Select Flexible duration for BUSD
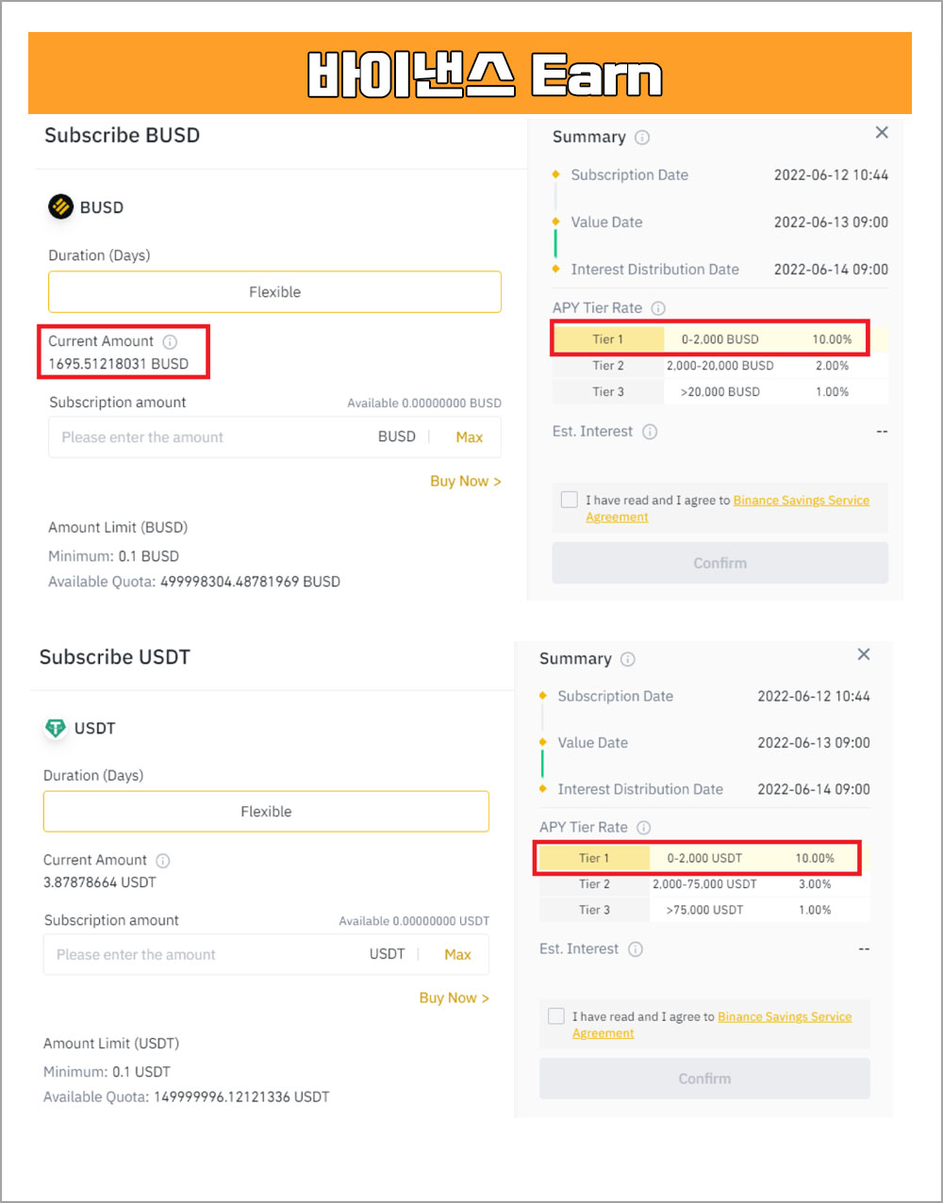The image size is (943, 1203). [x=274, y=292]
